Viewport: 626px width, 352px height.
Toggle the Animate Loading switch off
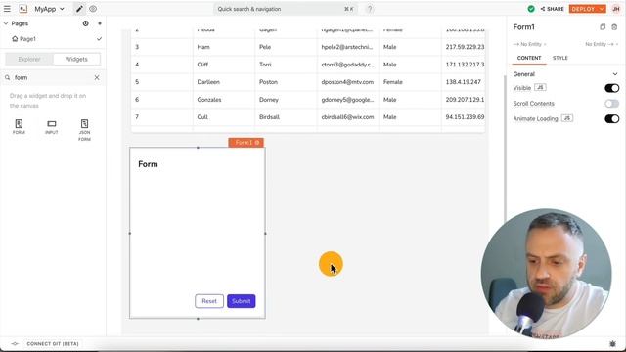(611, 118)
